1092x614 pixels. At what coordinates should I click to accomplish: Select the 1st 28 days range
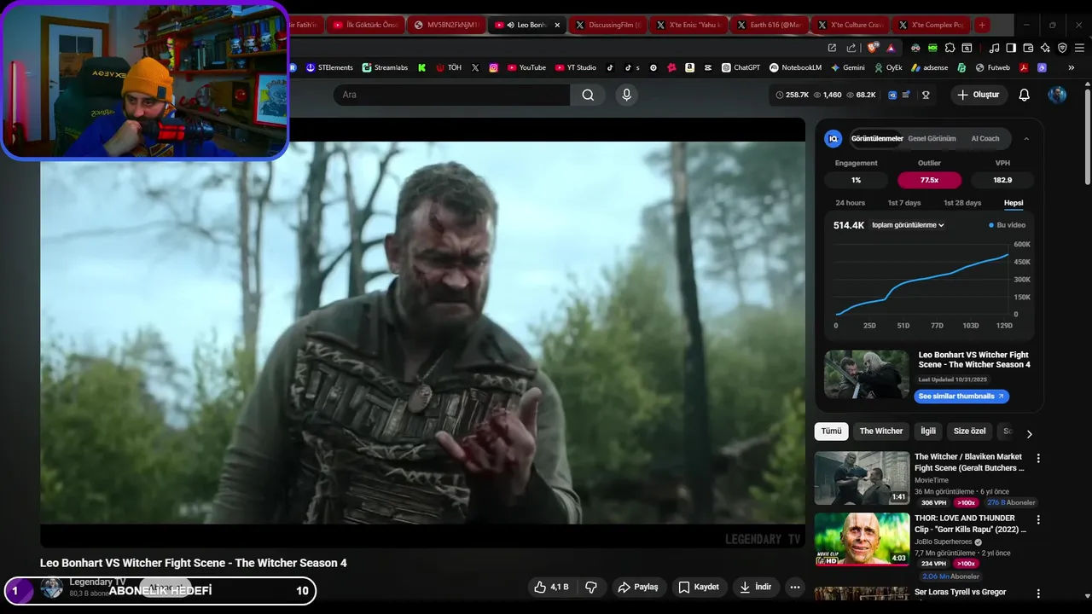click(x=962, y=203)
